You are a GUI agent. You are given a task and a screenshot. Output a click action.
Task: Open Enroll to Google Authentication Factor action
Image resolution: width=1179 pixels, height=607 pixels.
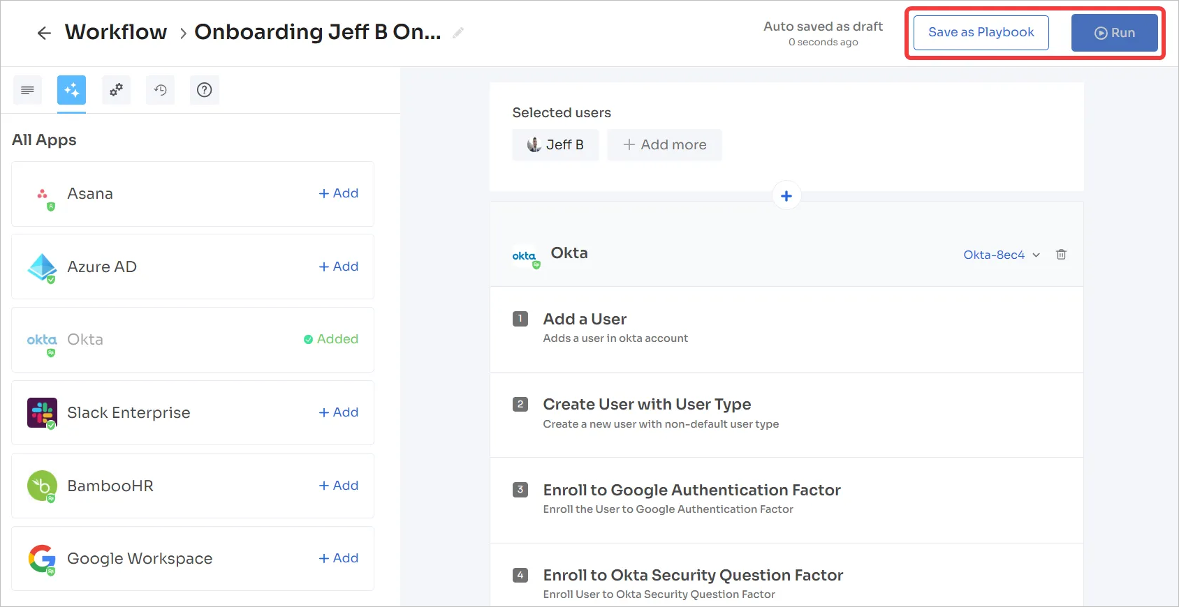tap(786, 500)
